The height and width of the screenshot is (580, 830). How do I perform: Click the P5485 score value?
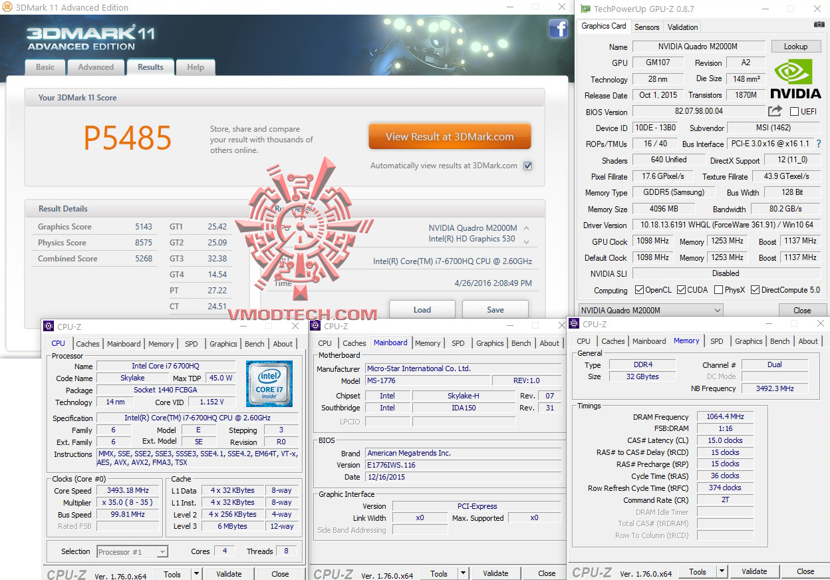pos(127,138)
